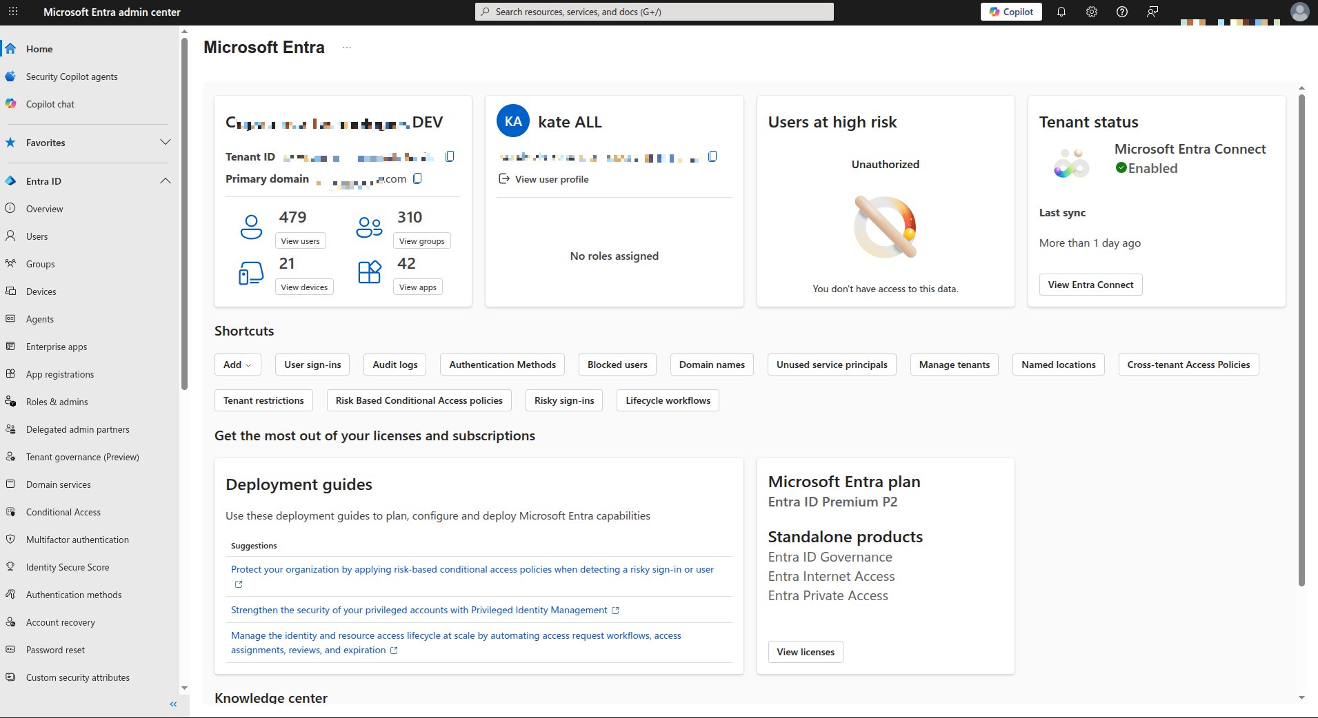Image resolution: width=1318 pixels, height=718 pixels.
Task: Open the settings gear in top bar
Action: click(x=1092, y=12)
